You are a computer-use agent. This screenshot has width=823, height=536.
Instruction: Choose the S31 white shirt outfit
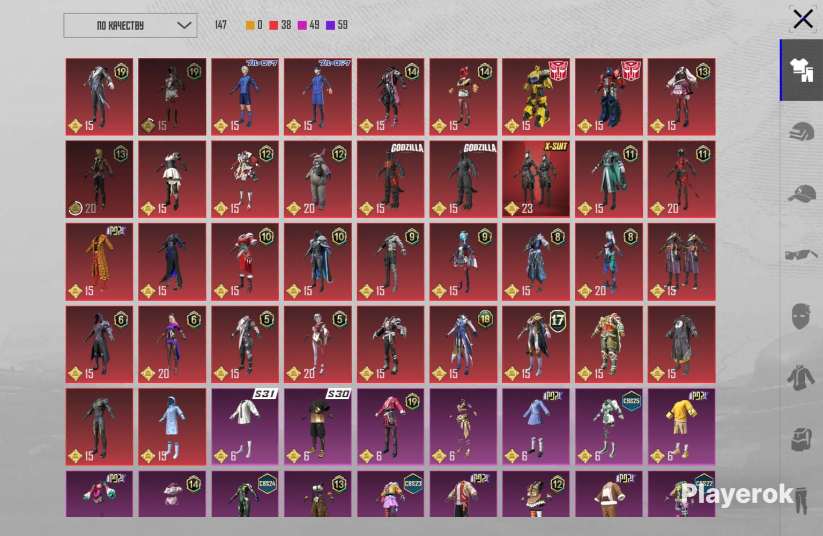pos(245,427)
